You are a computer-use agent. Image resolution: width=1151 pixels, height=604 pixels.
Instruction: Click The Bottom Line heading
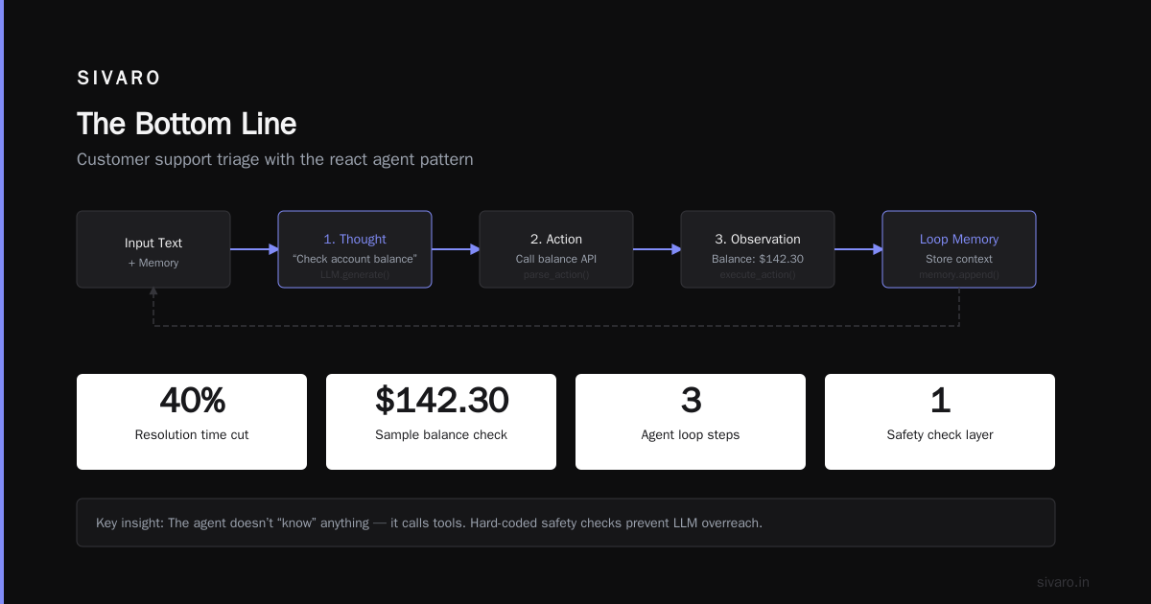186,124
